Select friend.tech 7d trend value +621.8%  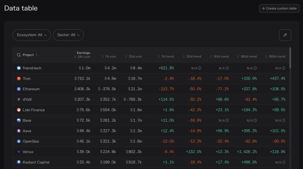[166, 68]
